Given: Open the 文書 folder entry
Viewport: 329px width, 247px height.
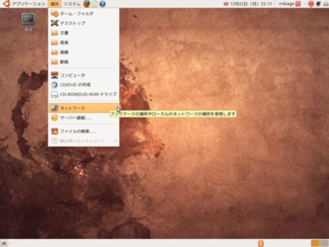Looking at the screenshot, I should click(x=84, y=33).
